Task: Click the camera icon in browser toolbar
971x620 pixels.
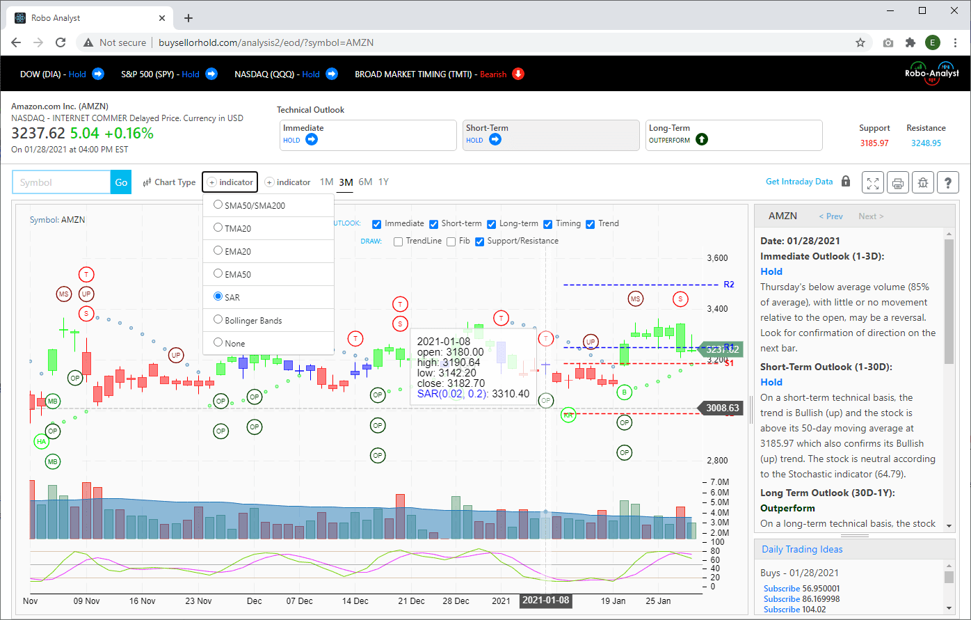Action: pyautogui.click(x=888, y=42)
